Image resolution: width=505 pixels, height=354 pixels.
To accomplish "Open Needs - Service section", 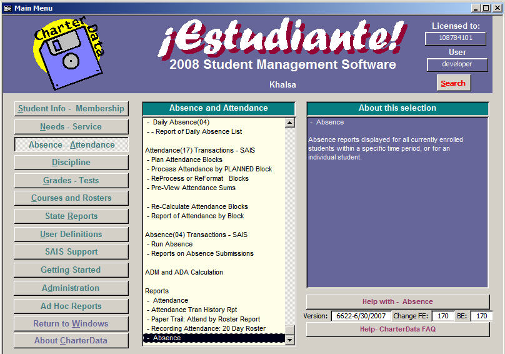I will point(71,127).
